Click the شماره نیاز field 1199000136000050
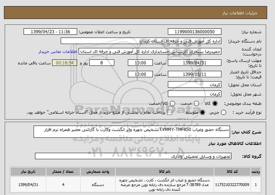Image resolution: width=275 pixels, height=195 pixels. (x=195, y=31)
